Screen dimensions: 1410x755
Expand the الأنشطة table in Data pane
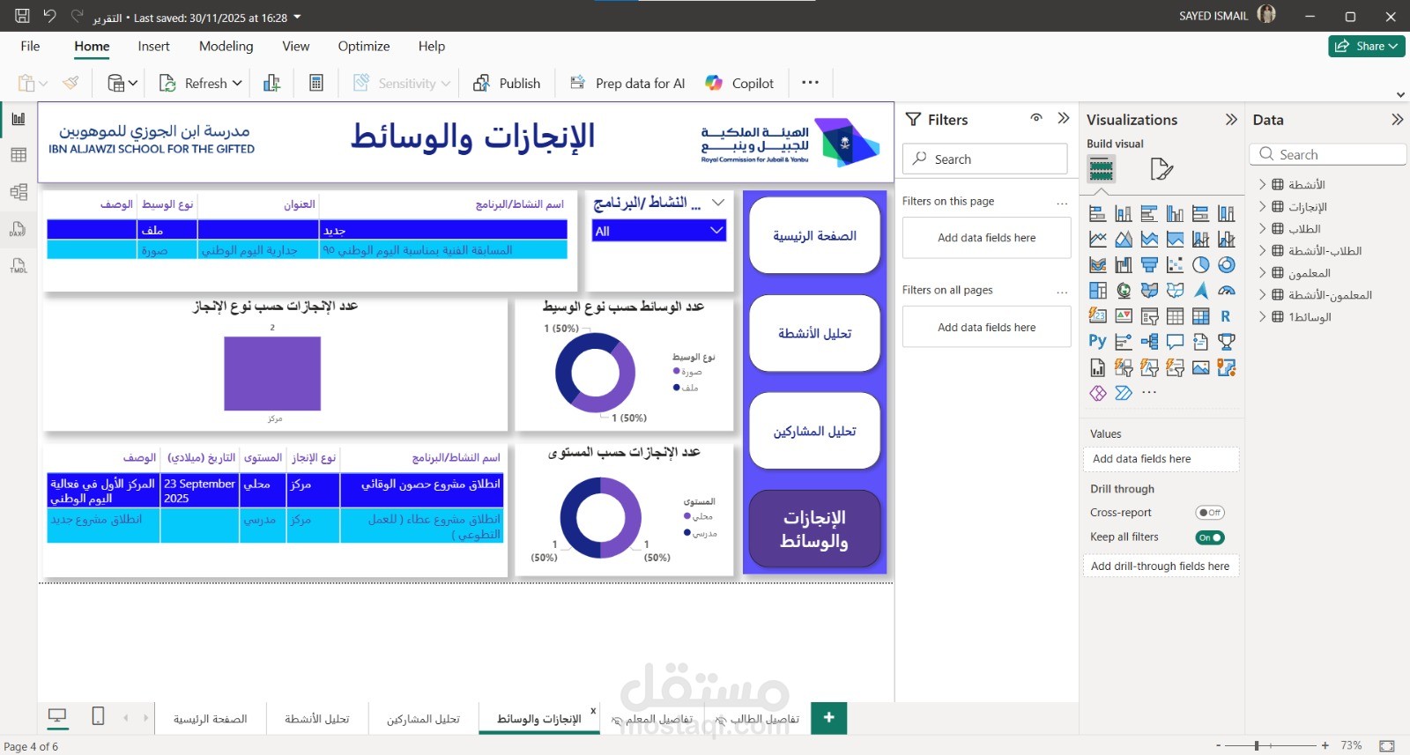(1262, 184)
